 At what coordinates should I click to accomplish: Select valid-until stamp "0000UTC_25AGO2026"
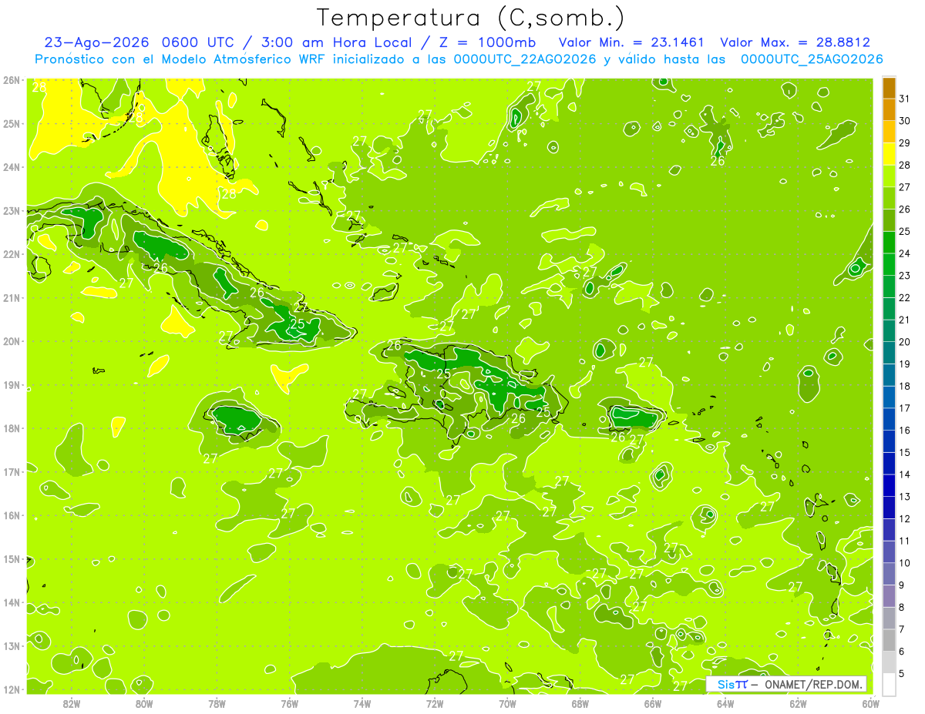pyautogui.click(x=812, y=59)
